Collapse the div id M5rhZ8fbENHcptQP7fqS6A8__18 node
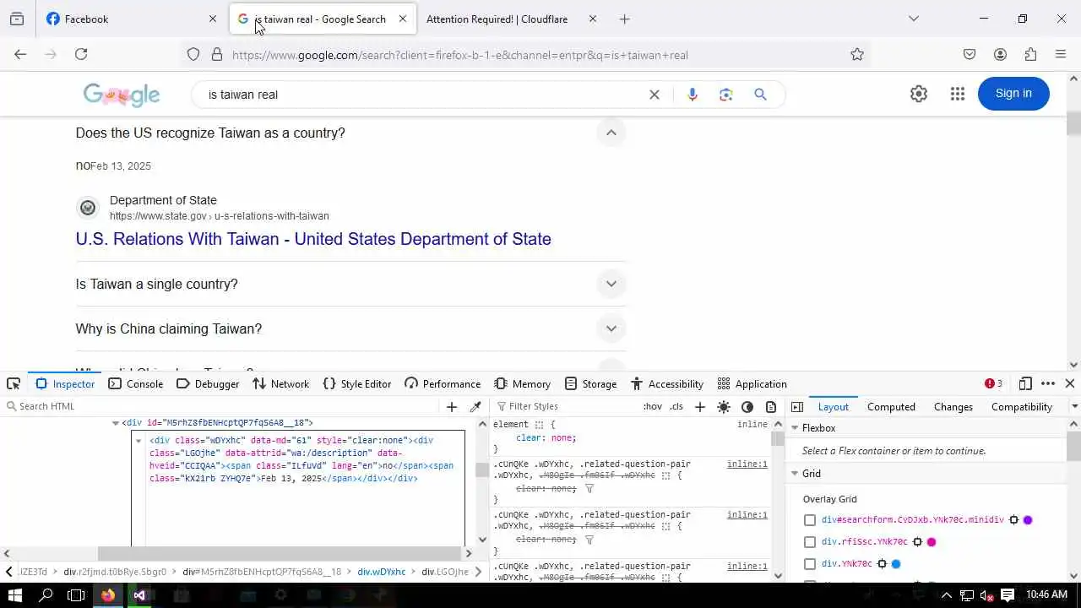The image size is (1081, 608). [x=116, y=423]
